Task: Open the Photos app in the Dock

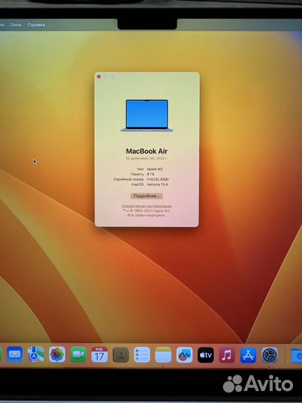Action: click(57, 354)
